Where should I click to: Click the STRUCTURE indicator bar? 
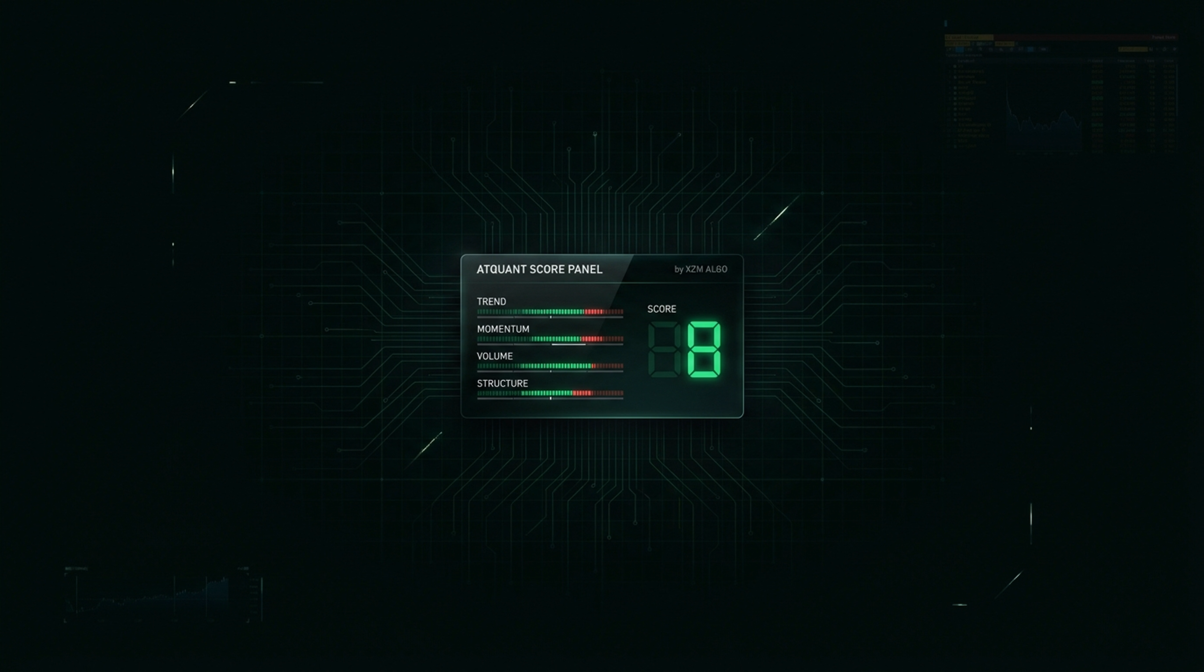tap(550, 393)
